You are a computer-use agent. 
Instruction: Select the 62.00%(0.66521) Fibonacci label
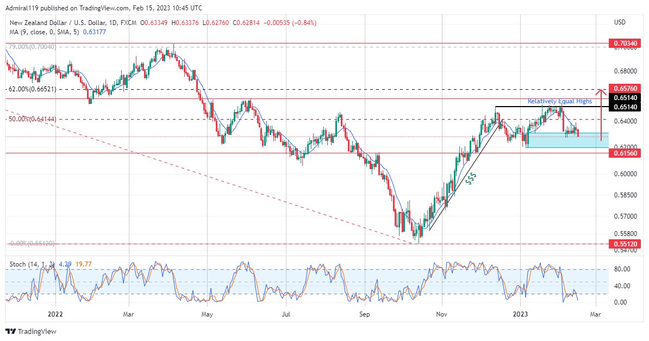point(33,89)
